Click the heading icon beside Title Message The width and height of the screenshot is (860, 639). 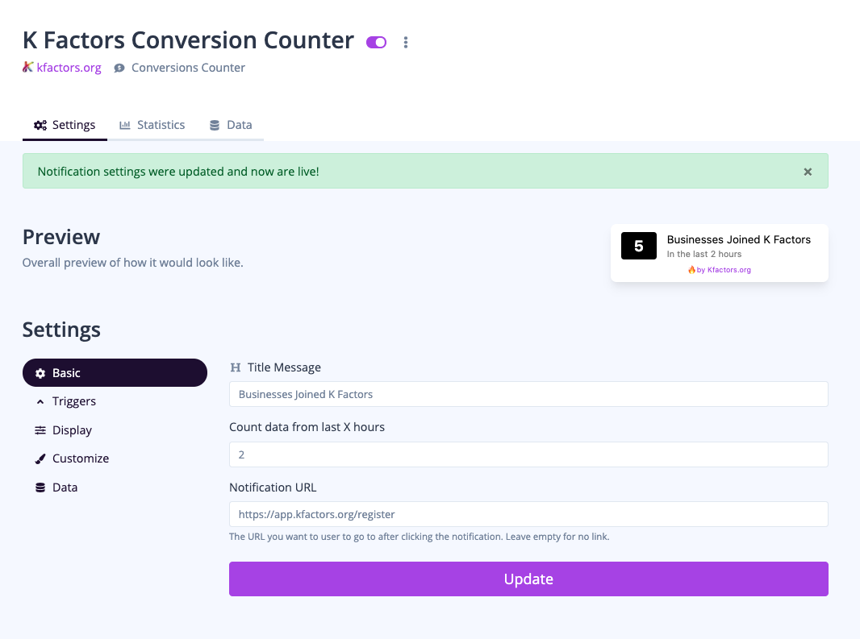[236, 367]
